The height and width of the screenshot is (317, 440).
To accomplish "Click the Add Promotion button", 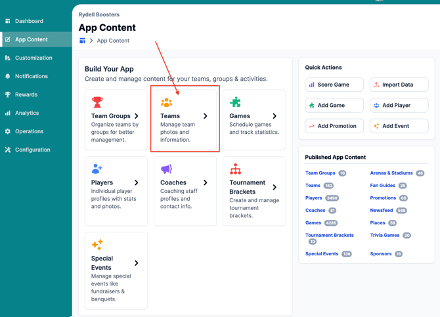I will [334, 126].
